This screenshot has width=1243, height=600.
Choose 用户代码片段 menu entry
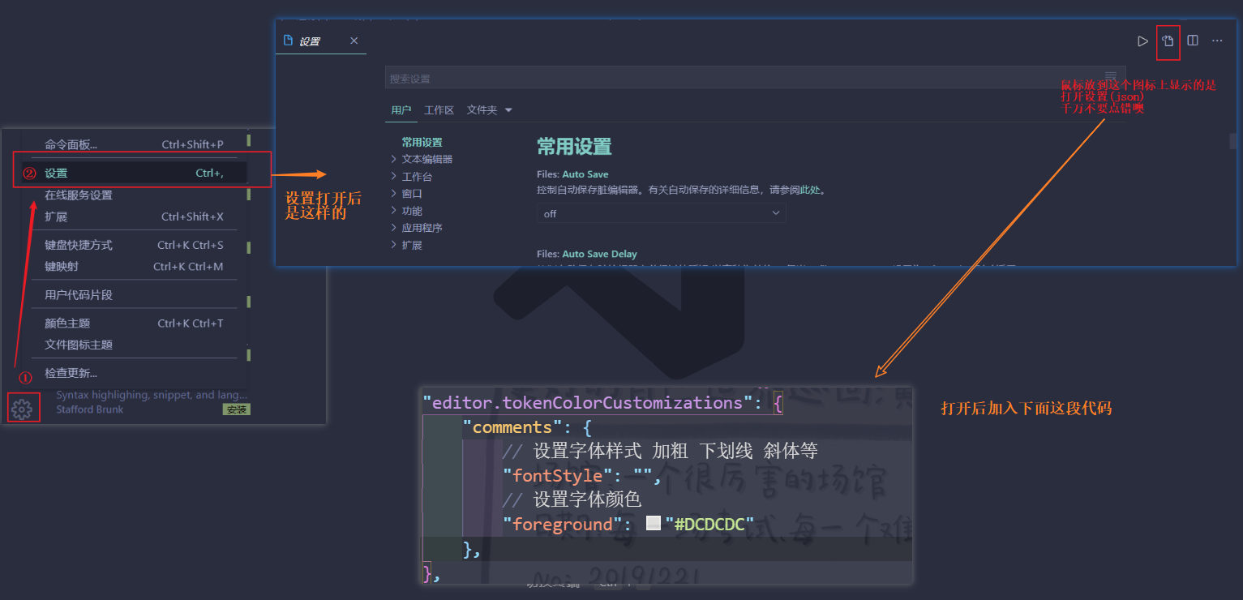pos(134,294)
